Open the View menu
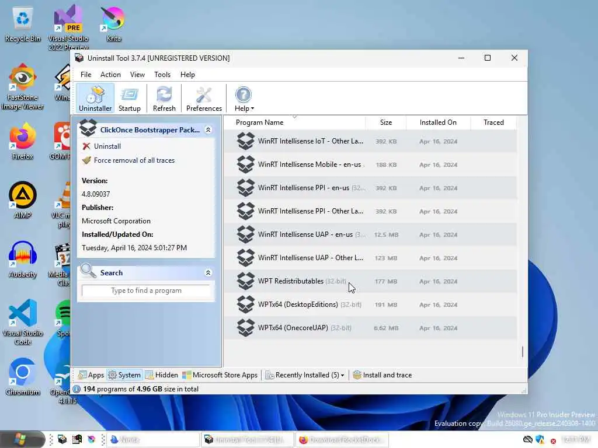 click(137, 75)
